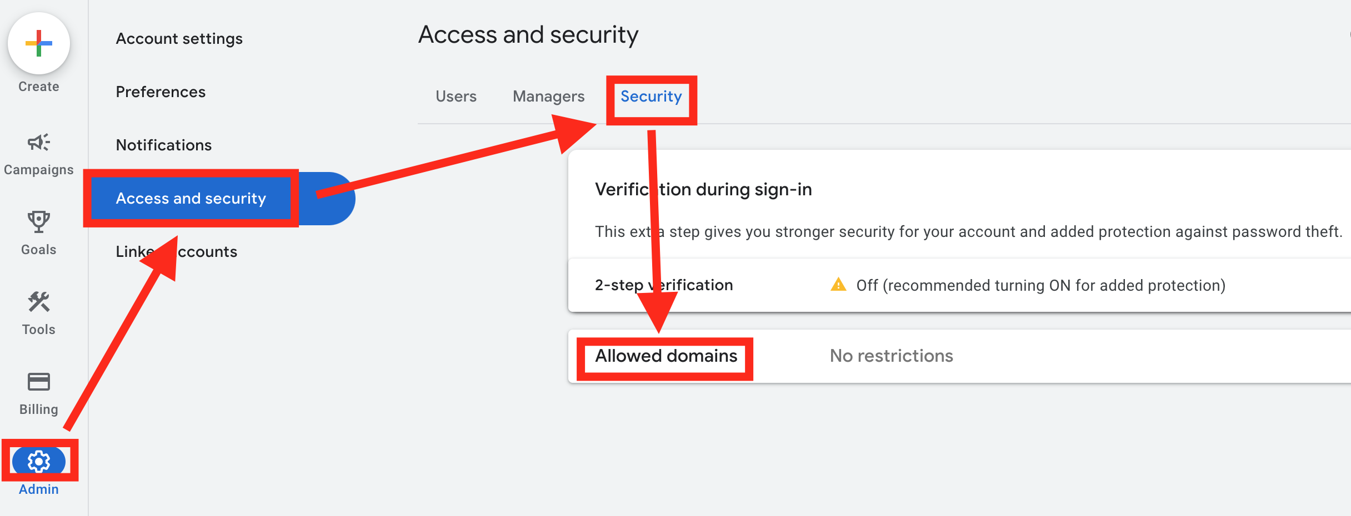Open the Linked accounts menu item
Screen dimensions: 1351x516
pyautogui.click(x=176, y=252)
